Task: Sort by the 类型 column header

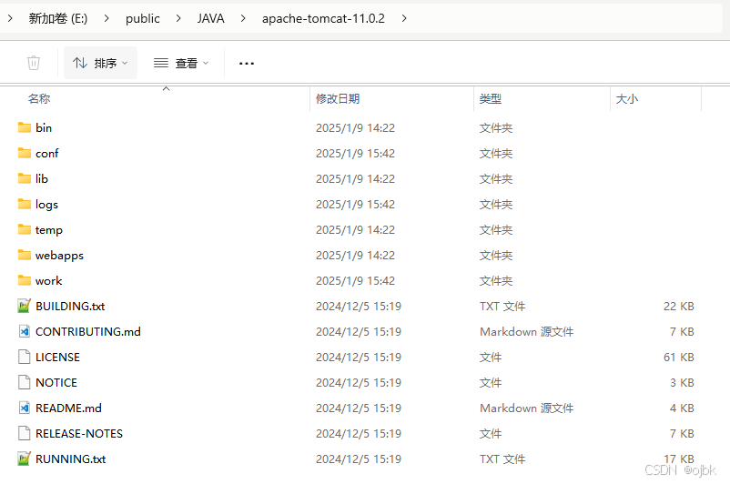Action: point(491,98)
